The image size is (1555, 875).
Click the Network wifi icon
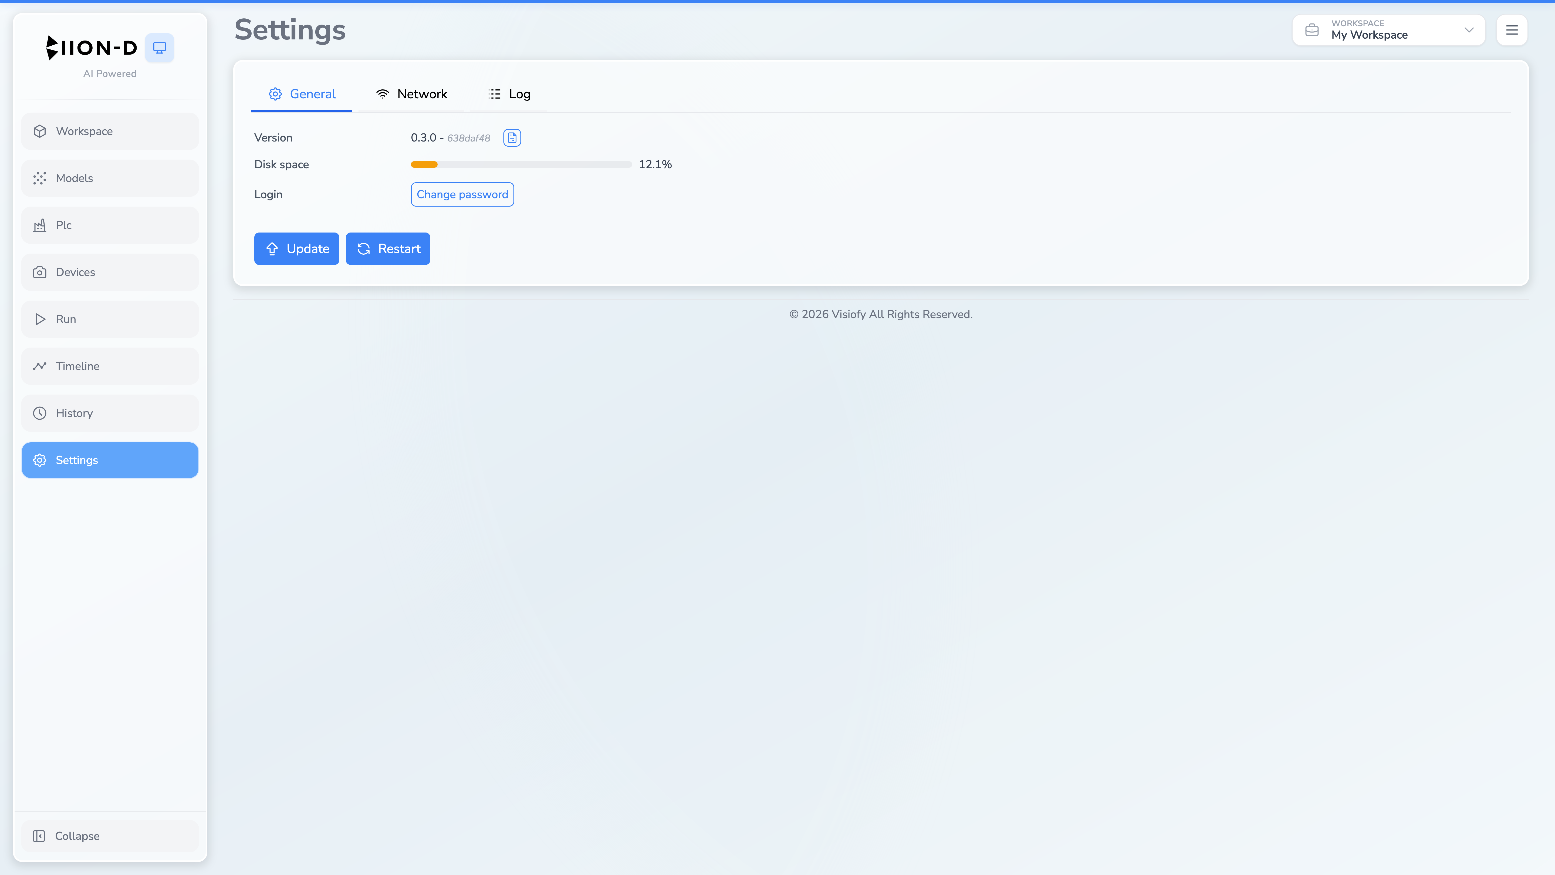383,94
